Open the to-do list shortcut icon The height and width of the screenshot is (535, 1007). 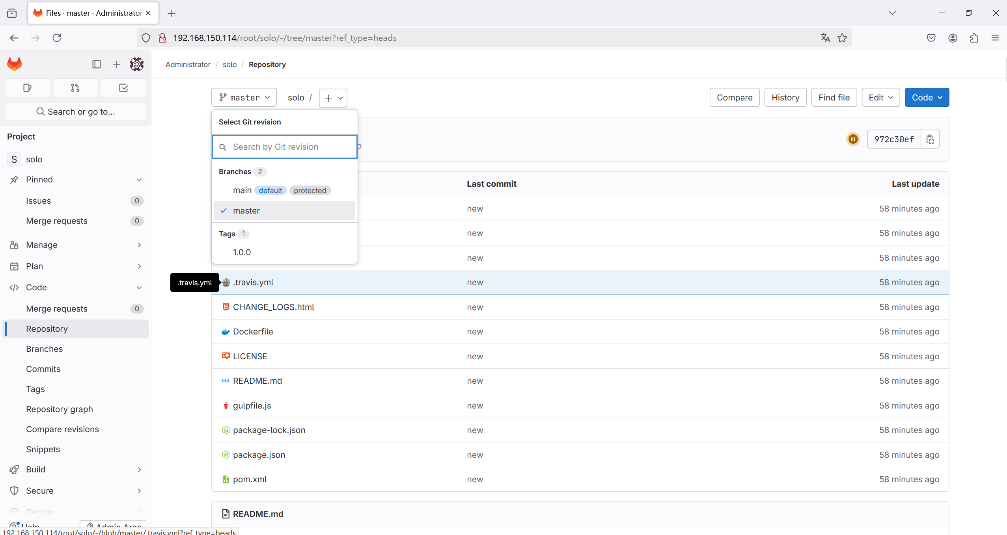coord(123,88)
